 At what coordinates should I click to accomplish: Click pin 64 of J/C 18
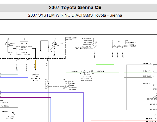click(46, 88)
